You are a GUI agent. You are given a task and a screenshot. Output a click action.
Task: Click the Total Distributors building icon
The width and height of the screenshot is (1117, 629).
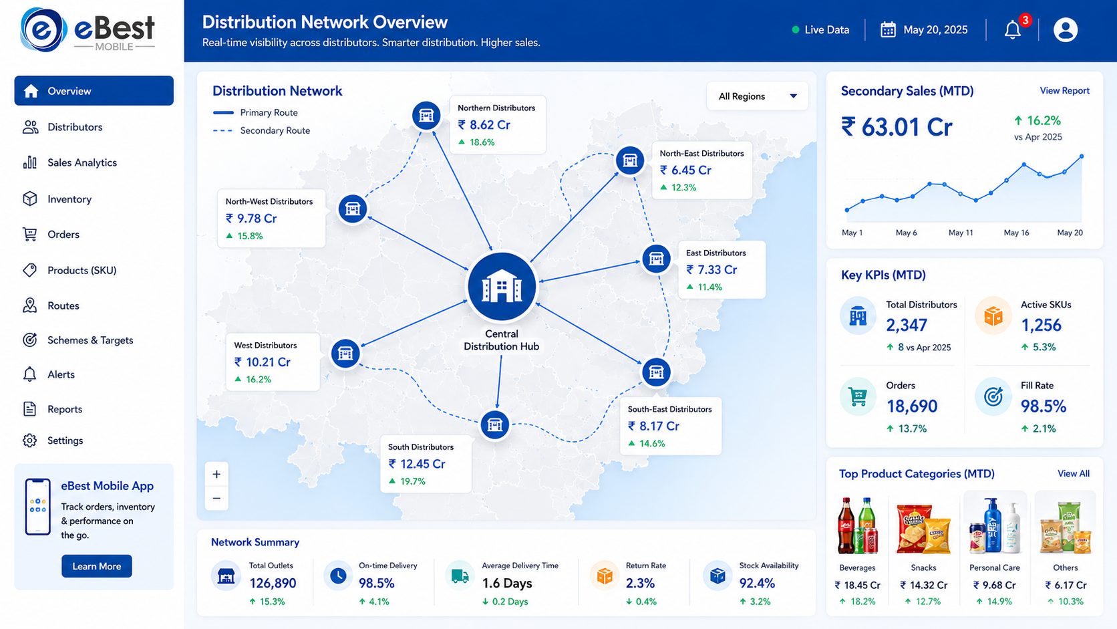coord(858,316)
